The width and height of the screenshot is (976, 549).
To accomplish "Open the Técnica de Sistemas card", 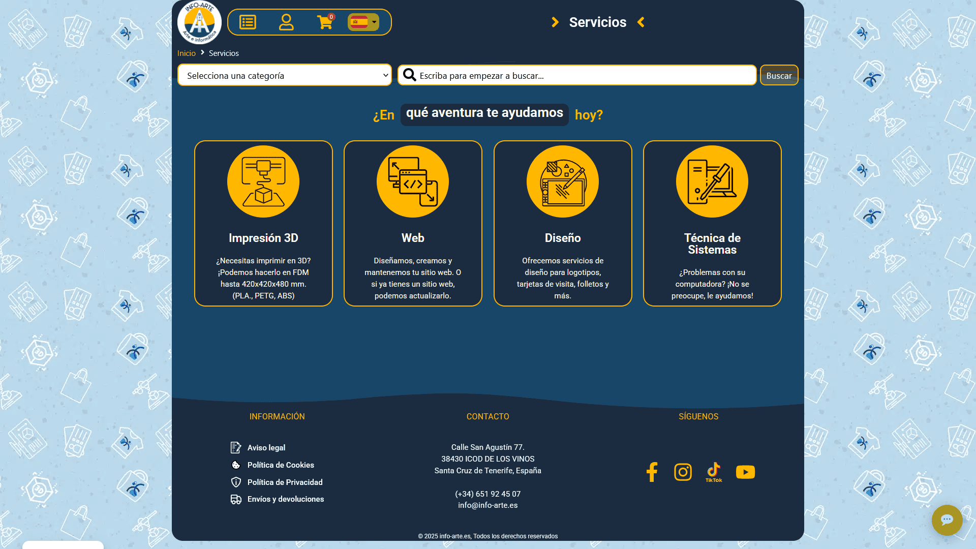I will point(712,224).
